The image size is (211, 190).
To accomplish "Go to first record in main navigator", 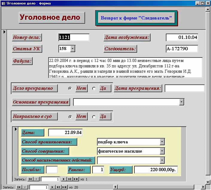I will (19, 187).
